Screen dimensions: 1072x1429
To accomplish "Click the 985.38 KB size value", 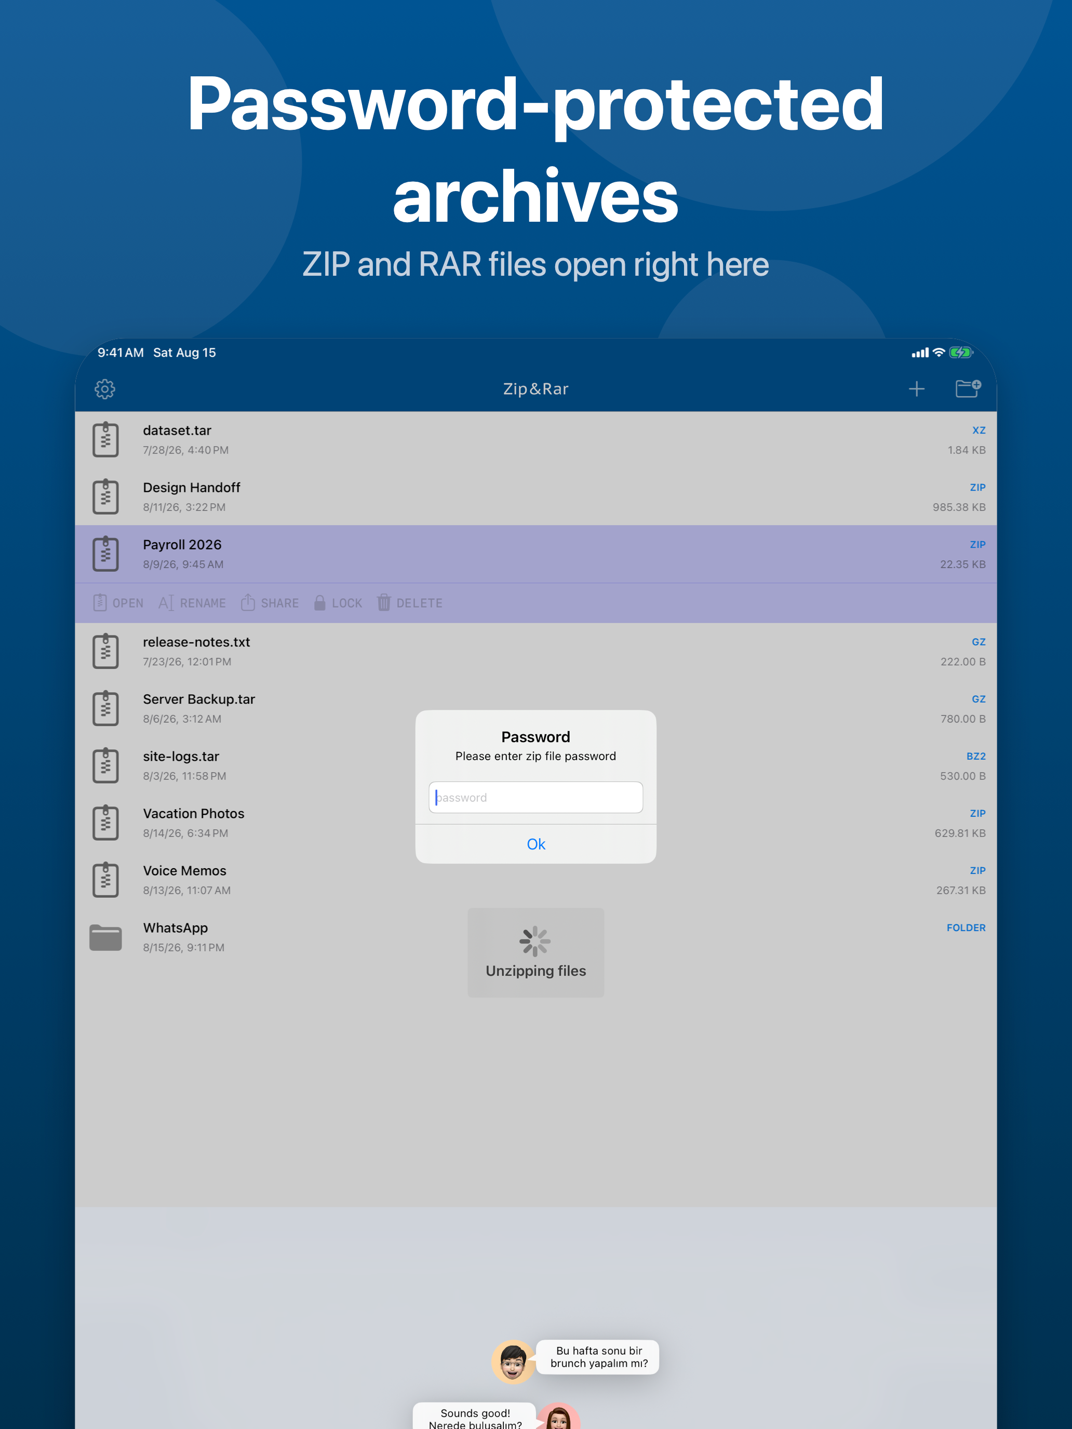I will point(959,507).
